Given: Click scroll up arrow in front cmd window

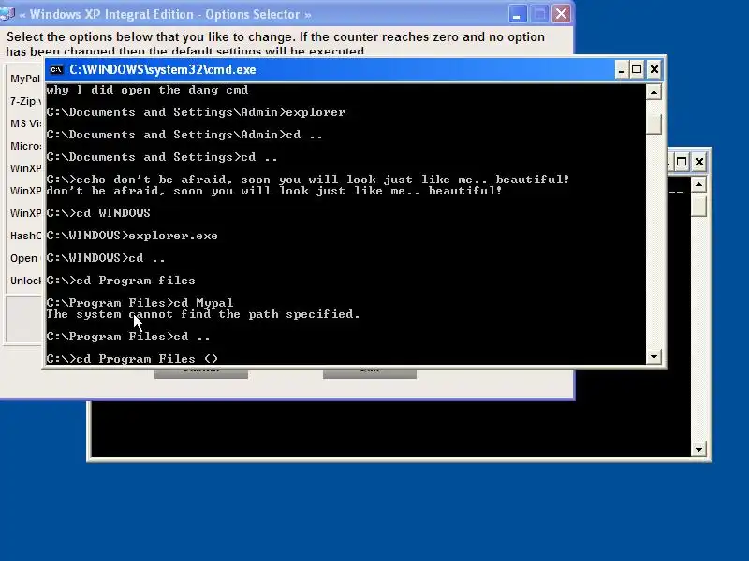Looking at the screenshot, I should (x=654, y=92).
